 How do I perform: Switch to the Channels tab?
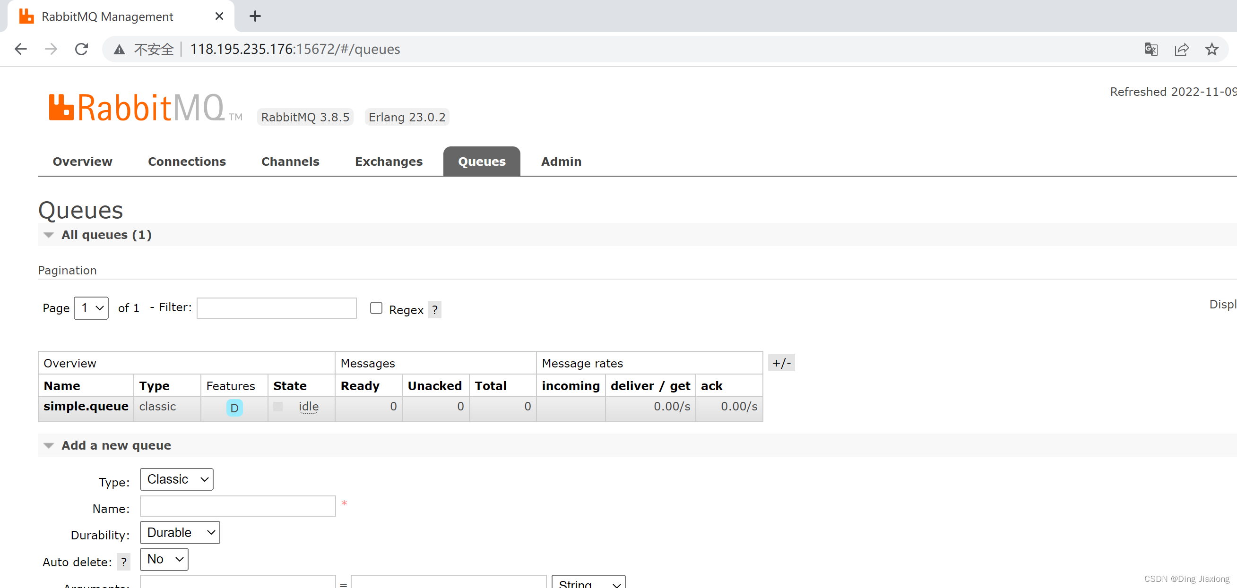[291, 162]
